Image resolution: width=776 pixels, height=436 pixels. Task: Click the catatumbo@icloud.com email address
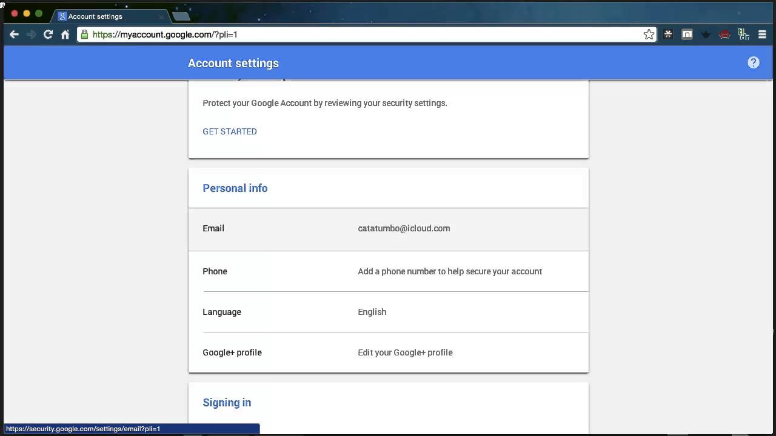[404, 228]
